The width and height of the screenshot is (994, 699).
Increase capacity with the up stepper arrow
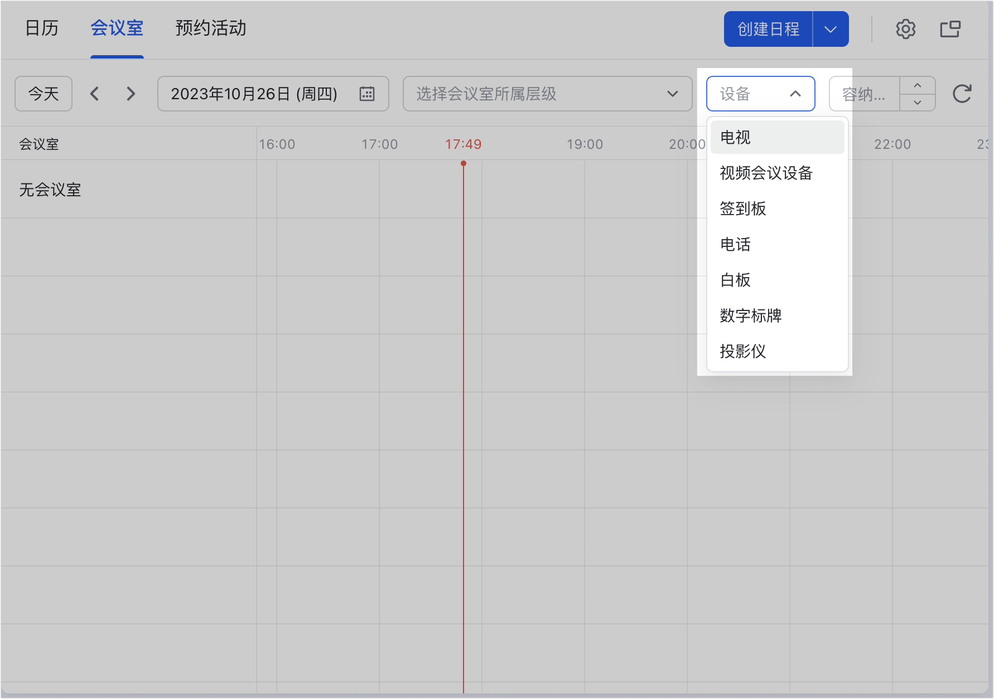coord(917,85)
